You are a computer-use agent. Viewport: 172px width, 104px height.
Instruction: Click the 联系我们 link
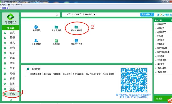[89, 14]
